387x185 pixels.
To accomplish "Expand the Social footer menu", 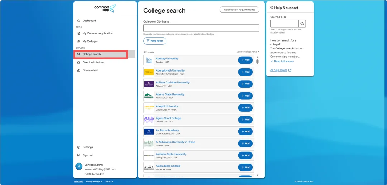I will click(109, 181).
